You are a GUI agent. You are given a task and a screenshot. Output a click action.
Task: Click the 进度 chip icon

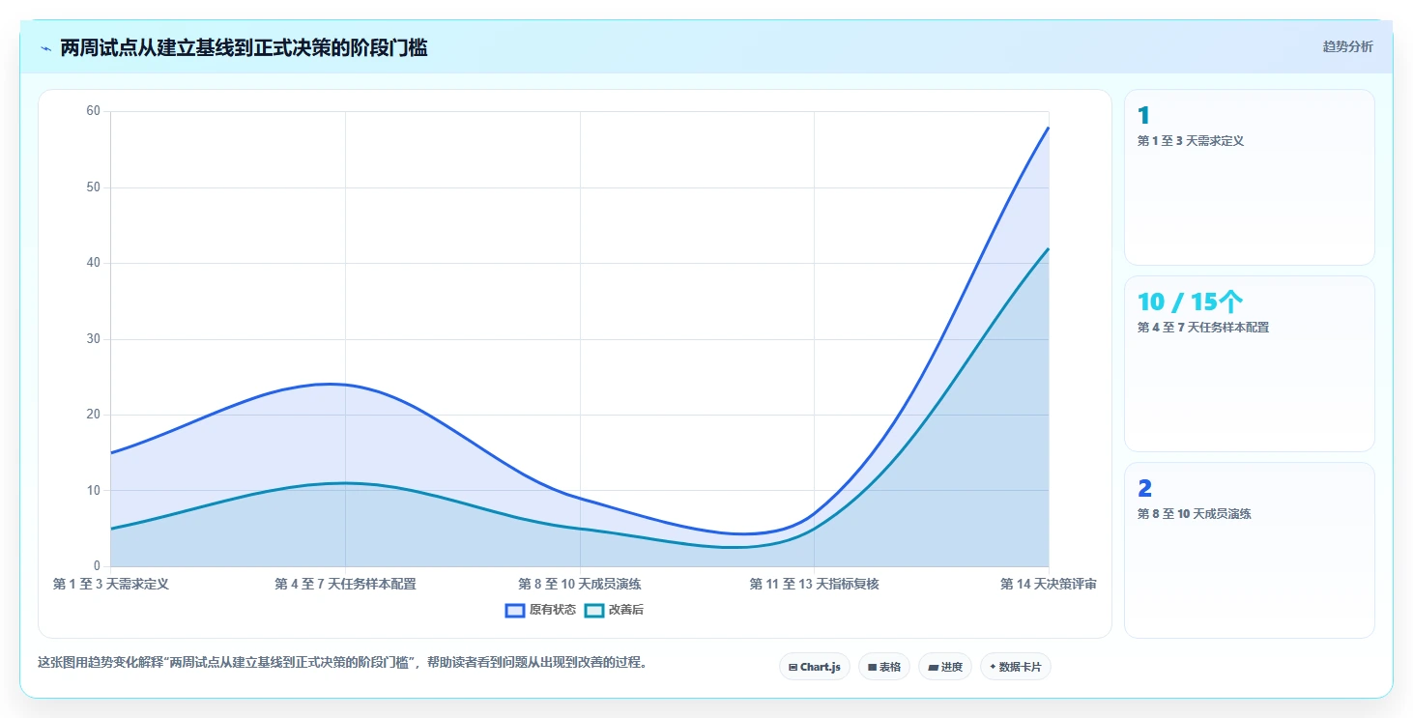(933, 668)
